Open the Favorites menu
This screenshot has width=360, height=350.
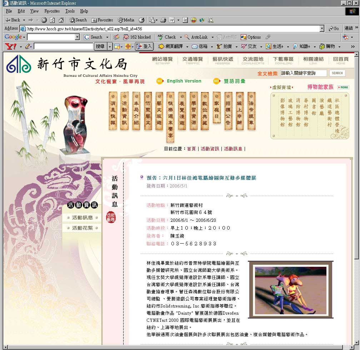click(x=52, y=11)
